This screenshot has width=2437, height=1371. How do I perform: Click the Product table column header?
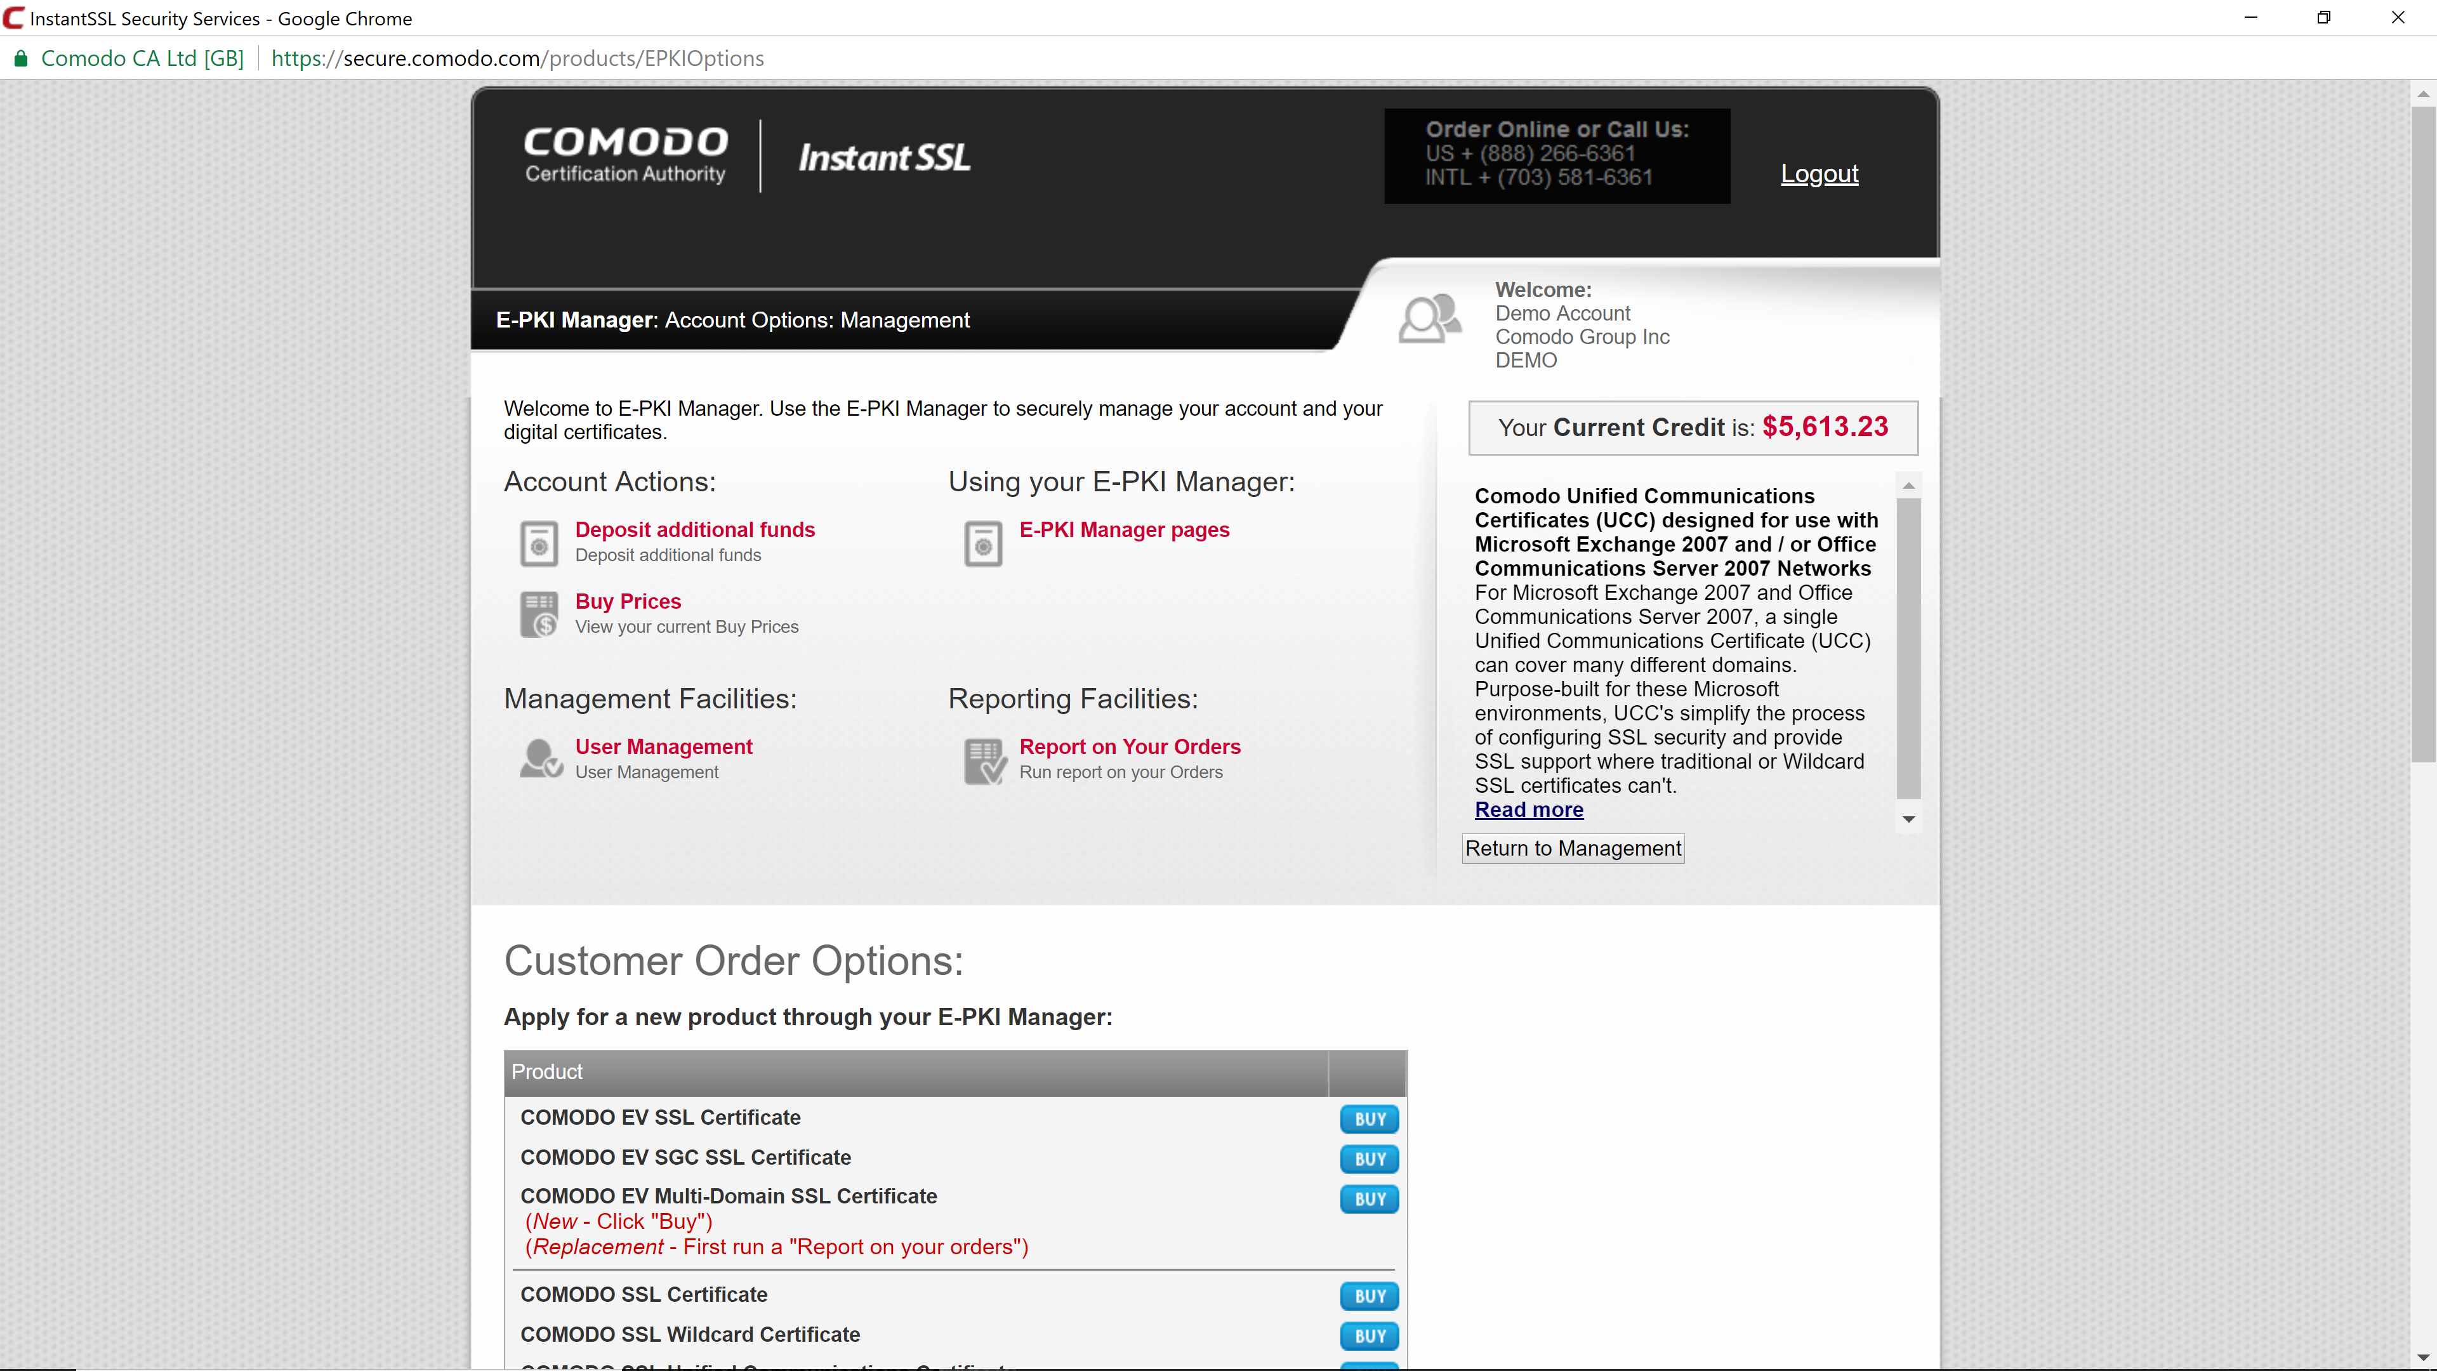click(916, 1072)
